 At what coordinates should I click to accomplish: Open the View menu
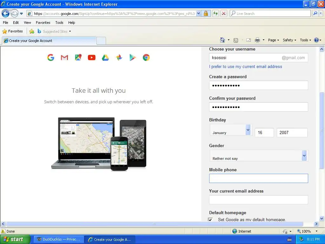pos(27,23)
